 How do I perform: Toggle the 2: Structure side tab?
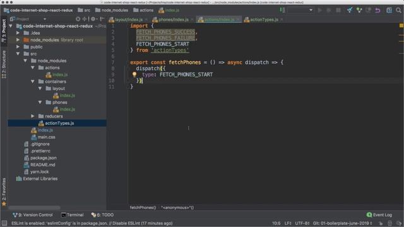pyautogui.click(x=4, y=64)
